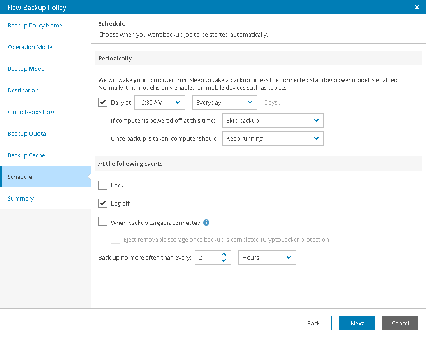426x338 pixels.
Task: Open the Backup Cache step
Action: 26,155
